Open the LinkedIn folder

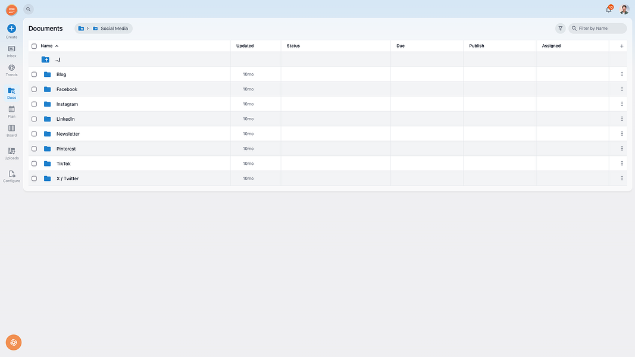pos(65,119)
